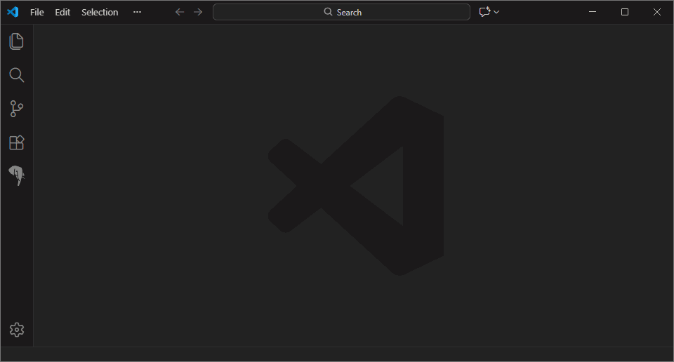Go back with the left arrow
The height and width of the screenshot is (362, 674).
180,12
